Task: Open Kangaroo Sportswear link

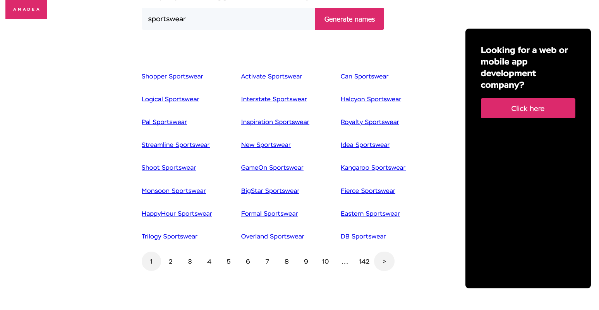Action: [373, 167]
